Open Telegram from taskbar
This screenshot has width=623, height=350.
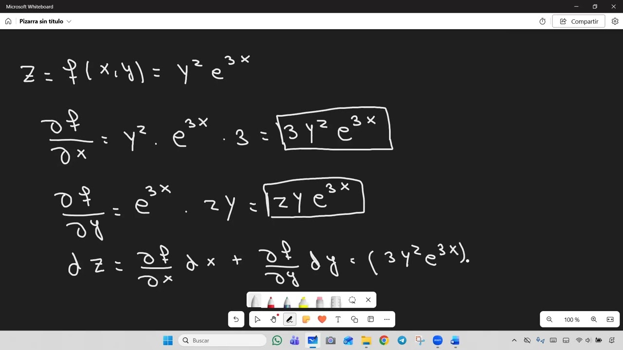(402, 340)
